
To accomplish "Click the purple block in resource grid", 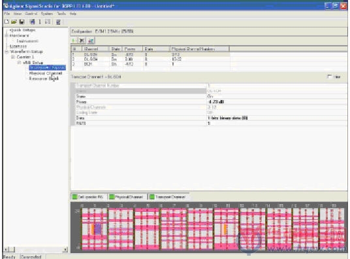I will 98,229.
